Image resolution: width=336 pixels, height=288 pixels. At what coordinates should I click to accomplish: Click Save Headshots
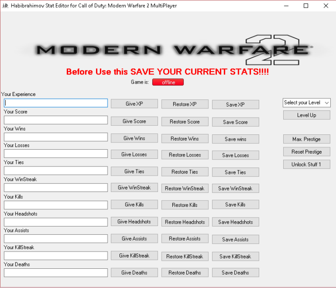236,222
